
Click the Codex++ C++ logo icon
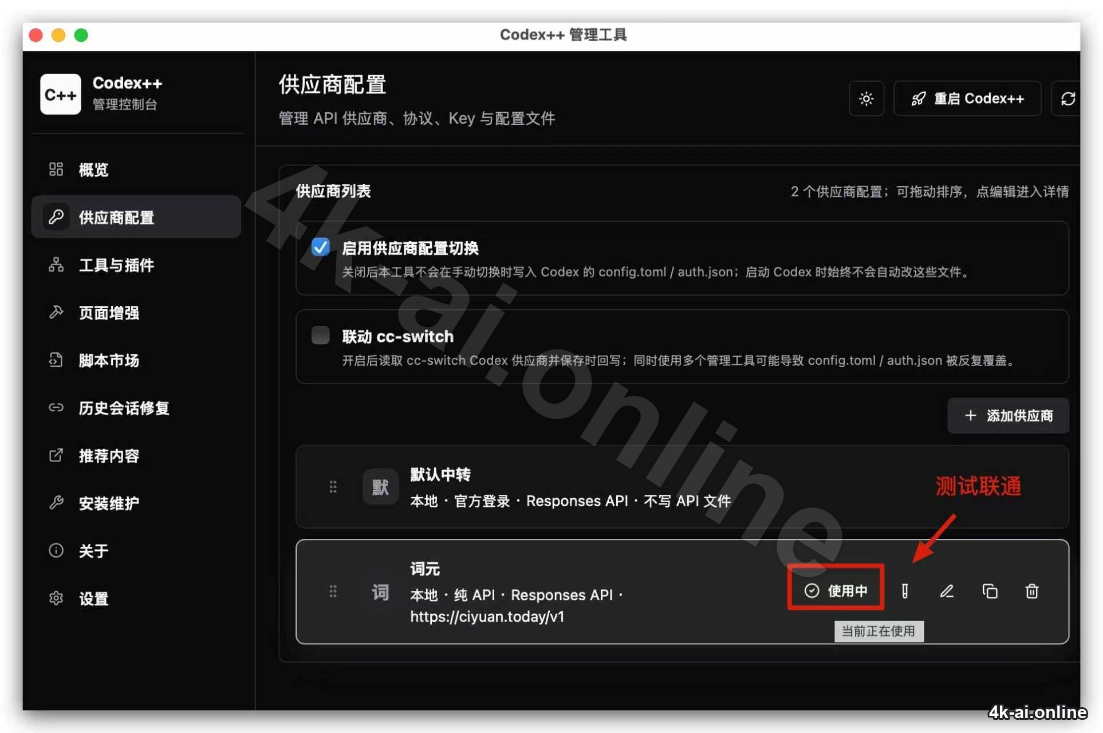[x=61, y=94]
